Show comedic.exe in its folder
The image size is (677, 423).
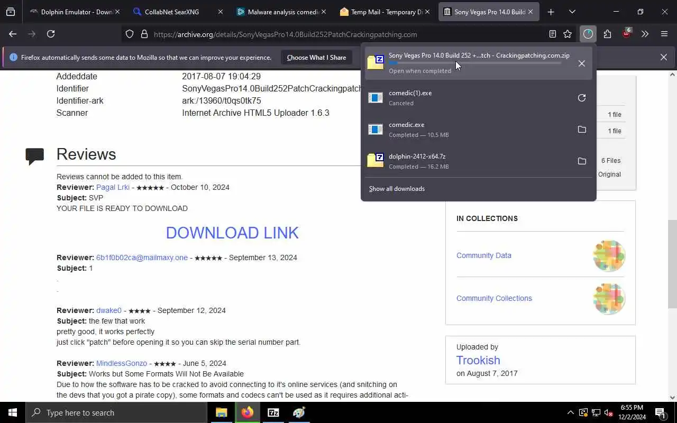(582, 130)
